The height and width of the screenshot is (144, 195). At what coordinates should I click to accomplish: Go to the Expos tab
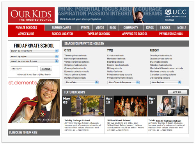pyautogui.click(x=150, y=28)
